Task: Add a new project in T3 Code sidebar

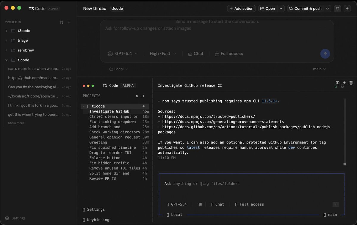Action: coord(69,22)
